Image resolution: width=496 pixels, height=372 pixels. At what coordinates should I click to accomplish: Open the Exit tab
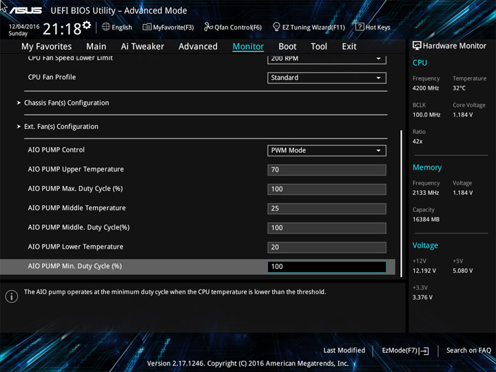pyautogui.click(x=349, y=47)
